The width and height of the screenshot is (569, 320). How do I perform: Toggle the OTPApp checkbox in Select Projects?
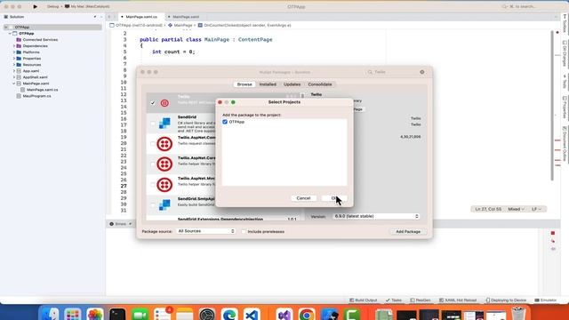pyautogui.click(x=225, y=122)
